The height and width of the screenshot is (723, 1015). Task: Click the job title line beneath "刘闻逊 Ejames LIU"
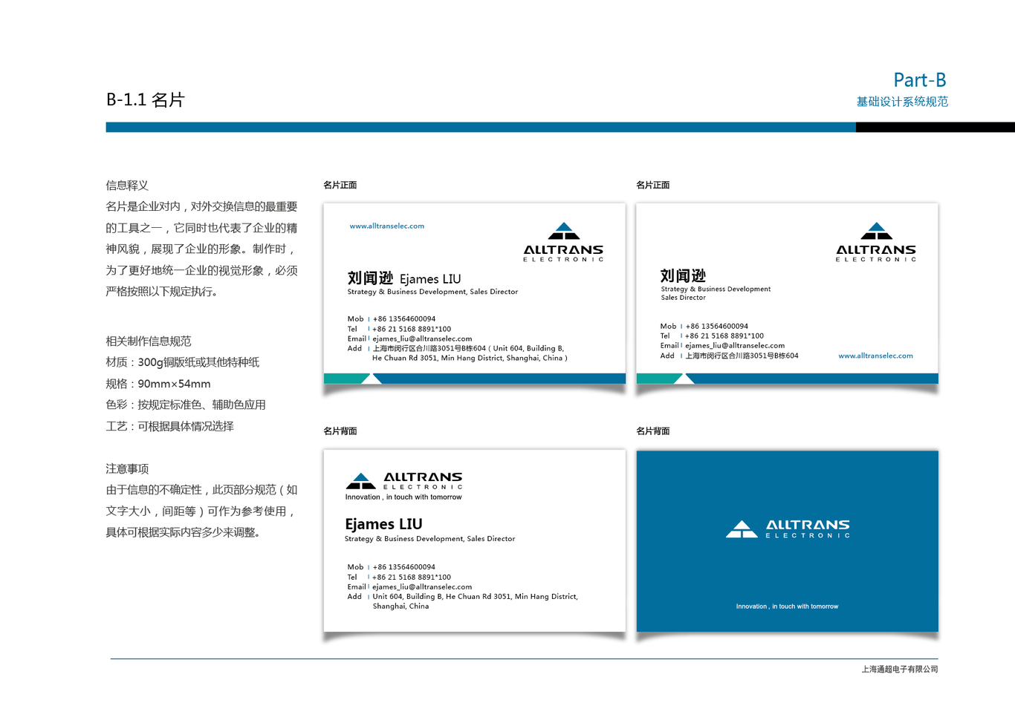[x=432, y=292]
